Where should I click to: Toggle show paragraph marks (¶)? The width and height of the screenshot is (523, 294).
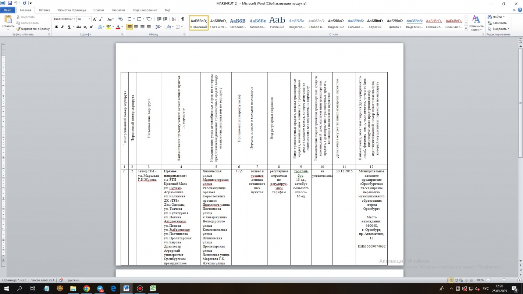[183, 19]
